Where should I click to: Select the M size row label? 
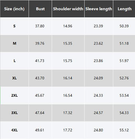tap(14, 43)
